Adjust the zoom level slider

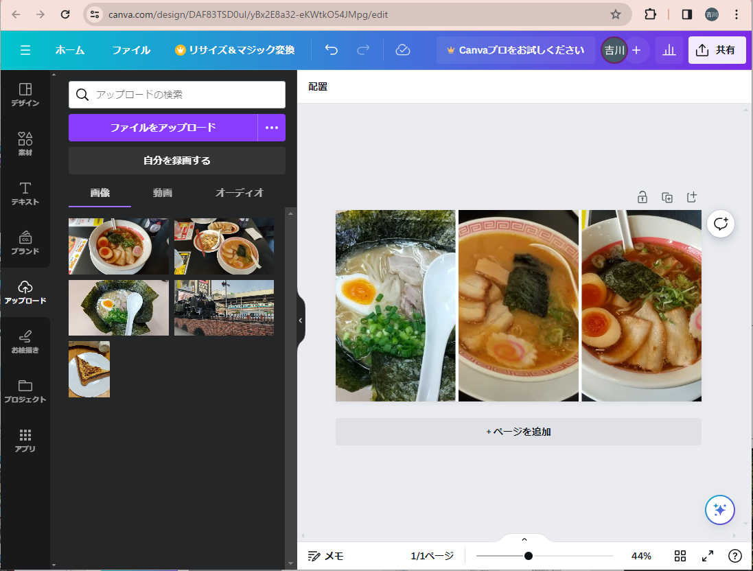tap(528, 556)
